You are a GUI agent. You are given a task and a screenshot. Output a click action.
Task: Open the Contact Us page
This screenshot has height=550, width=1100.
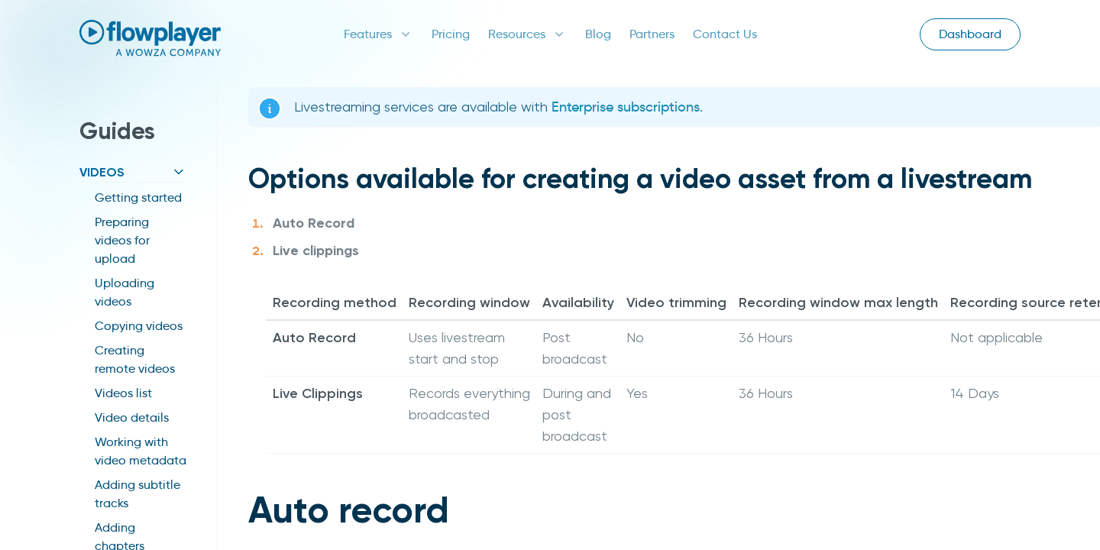pyautogui.click(x=725, y=34)
